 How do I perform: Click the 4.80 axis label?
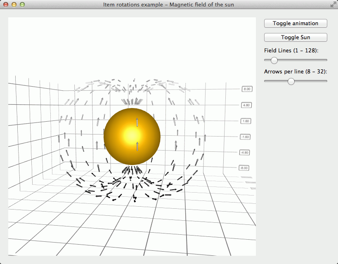click(x=246, y=105)
